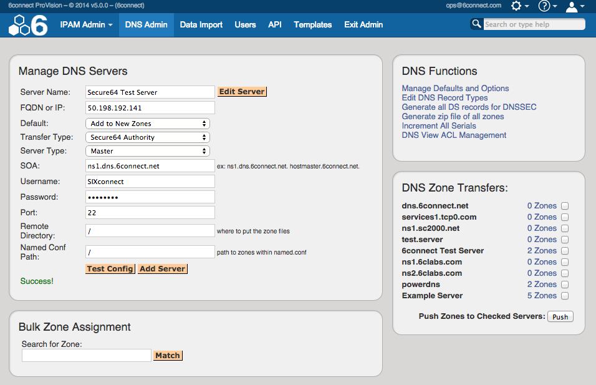Switch to the DNS Admin tab
Viewport: 596px width, 385px height.
click(x=147, y=25)
